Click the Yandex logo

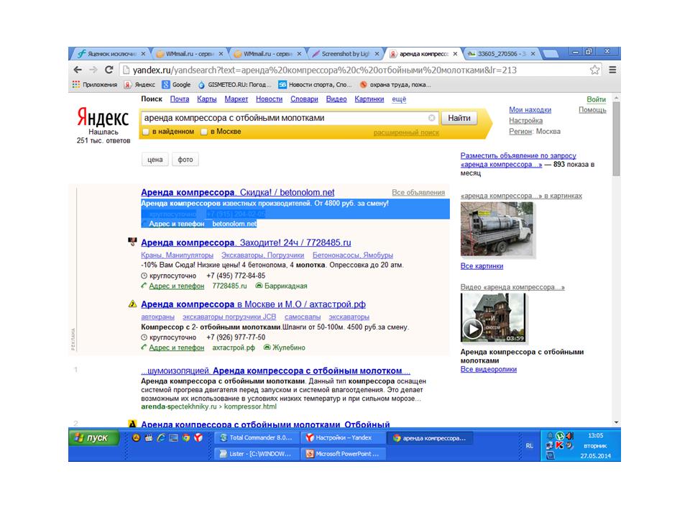[x=103, y=117]
